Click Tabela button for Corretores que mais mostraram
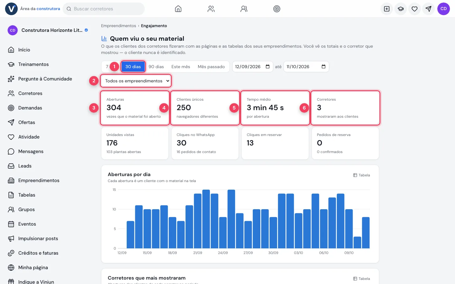Image resolution: width=455 pixels, height=284 pixels. [x=361, y=279]
